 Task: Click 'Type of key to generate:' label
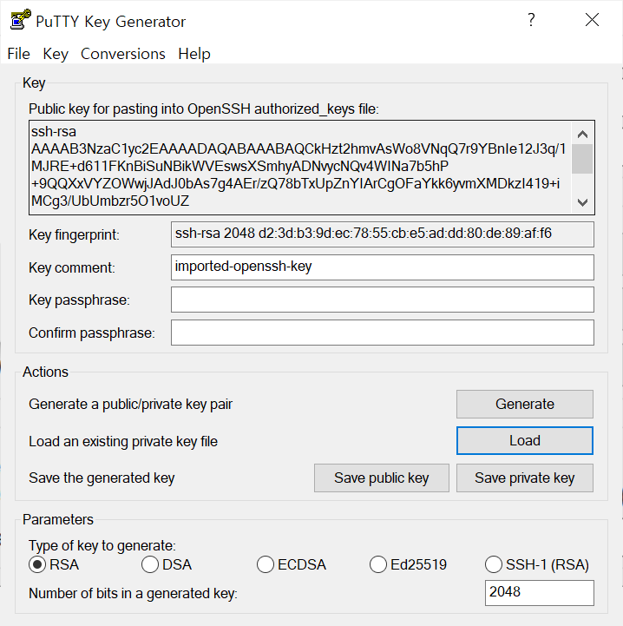(x=102, y=546)
